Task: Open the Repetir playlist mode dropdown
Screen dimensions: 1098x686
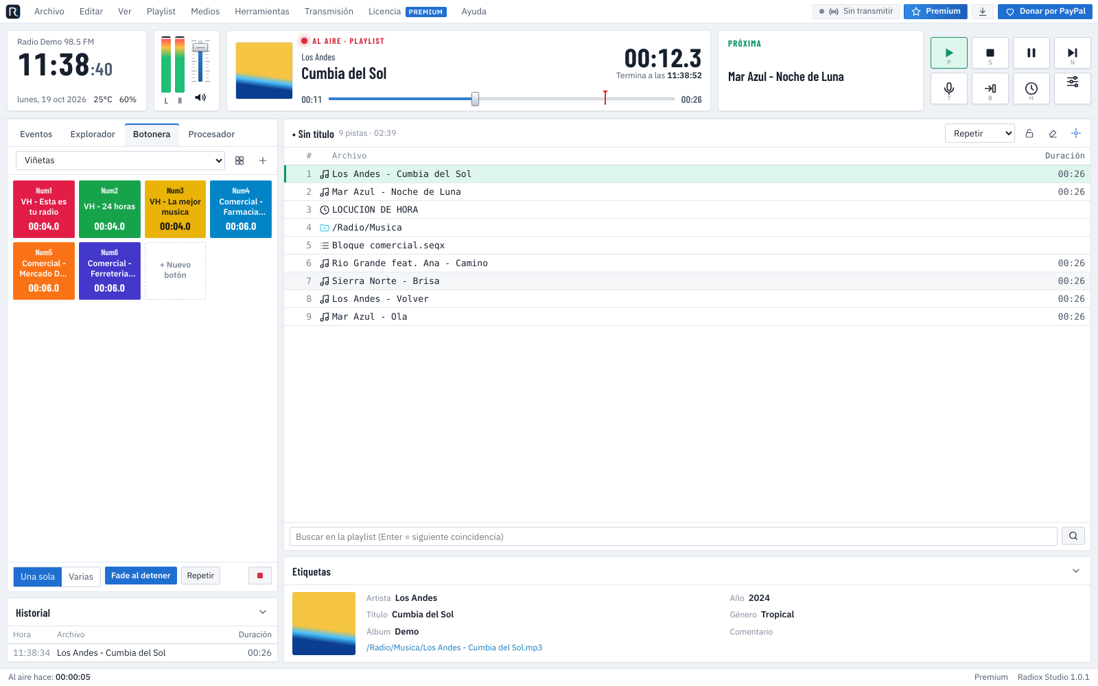Action: (x=980, y=134)
